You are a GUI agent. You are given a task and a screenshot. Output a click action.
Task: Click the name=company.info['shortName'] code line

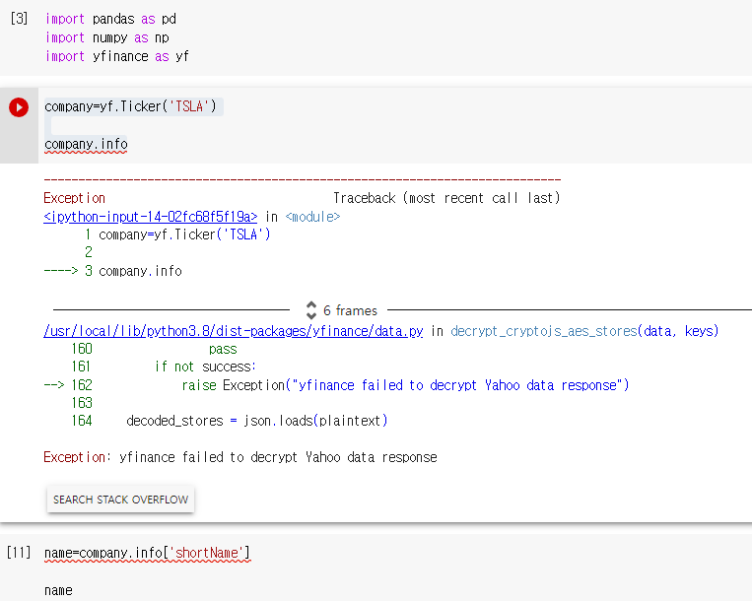pos(147,553)
